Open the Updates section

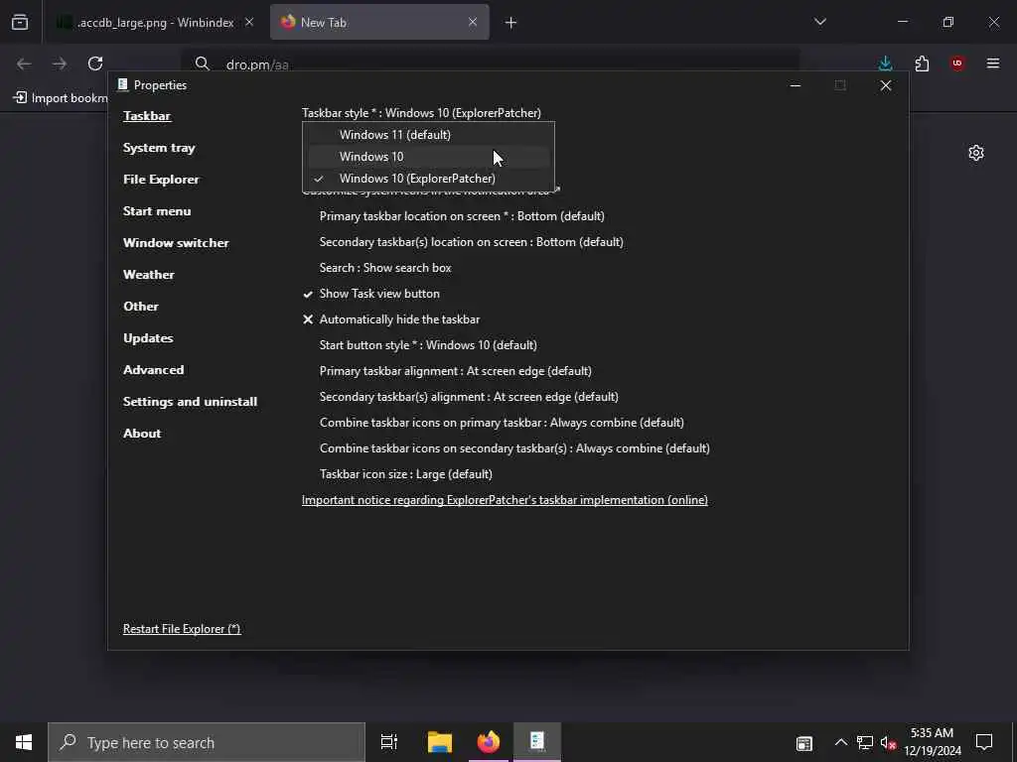[148, 338]
